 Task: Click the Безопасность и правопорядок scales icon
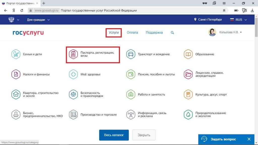pos(73,94)
